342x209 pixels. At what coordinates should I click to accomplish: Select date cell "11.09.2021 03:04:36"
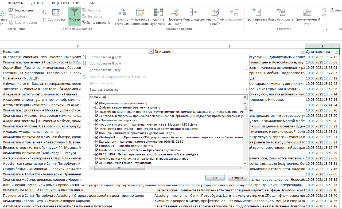pyautogui.click(x=322, y=201)
